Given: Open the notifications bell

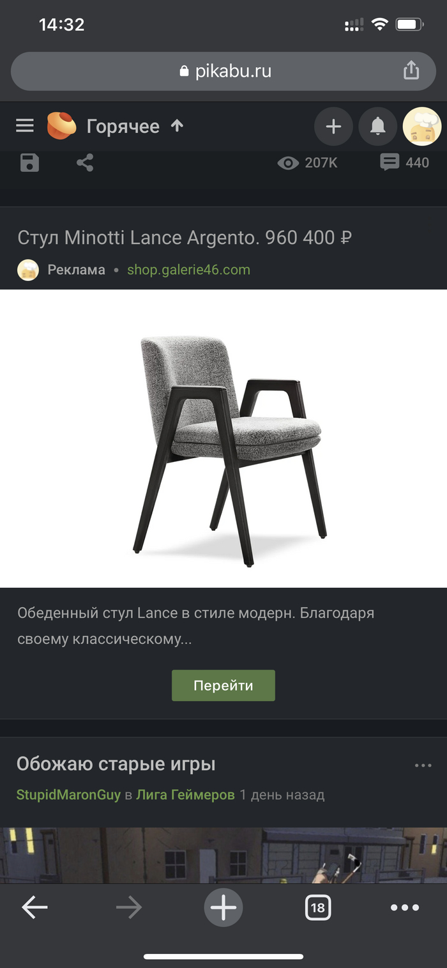Looking at the screenshot, I should pyautogui.click(x=378, y=127).
